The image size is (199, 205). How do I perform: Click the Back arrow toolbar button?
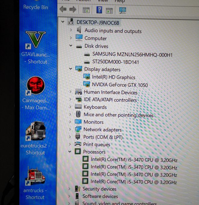pyautogui.click(x=63, y=9)
